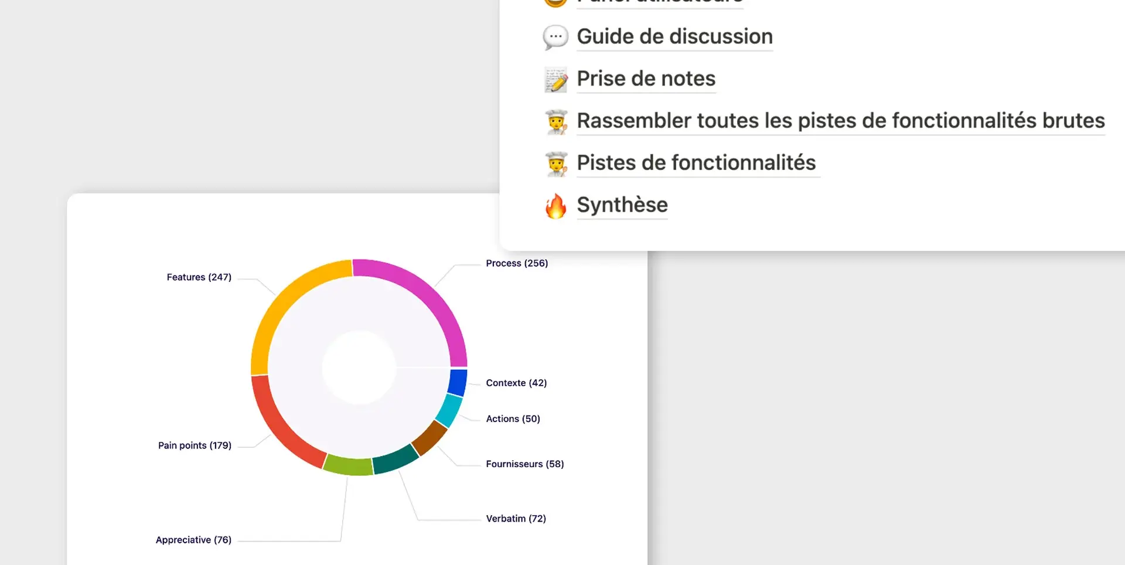The height and width of the screenshot is (565, 1125).
Task: Click the Actions (50) chart label
Action: click(513, 419)
